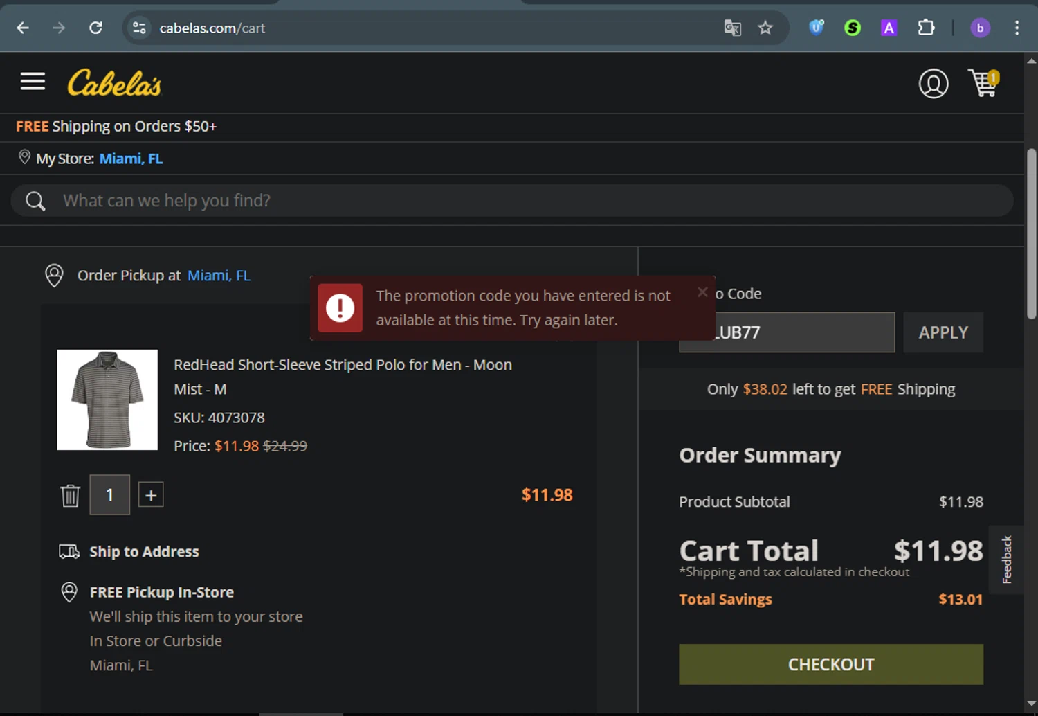Open the browser profile avatar

[x=980, y=28]
